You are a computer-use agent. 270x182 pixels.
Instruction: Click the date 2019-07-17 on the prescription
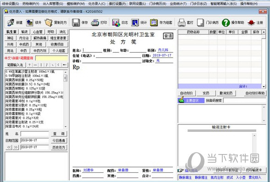coord(162,55)
